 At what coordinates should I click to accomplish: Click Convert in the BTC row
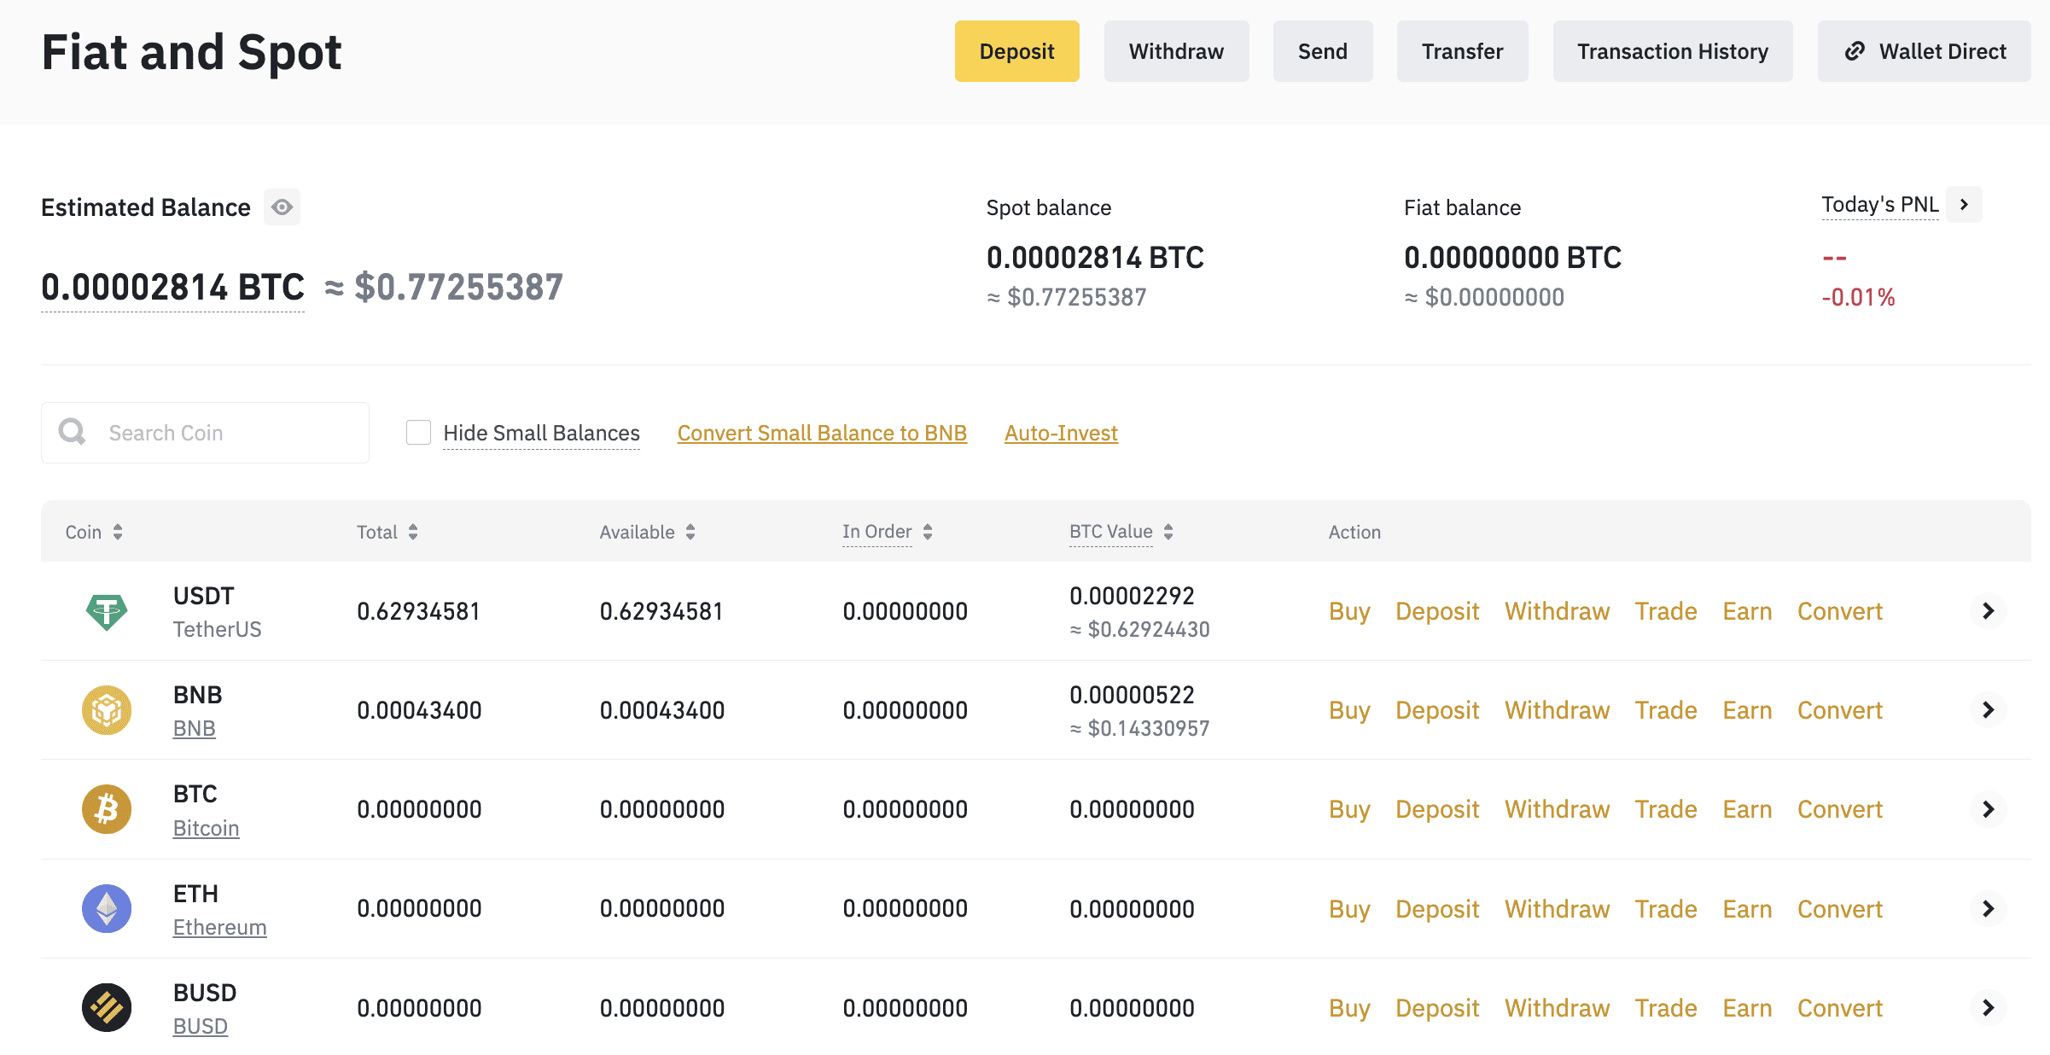click(x=1840, y=809)
